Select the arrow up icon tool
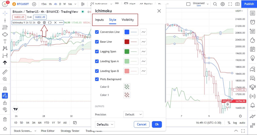 [x=5, y=62]
